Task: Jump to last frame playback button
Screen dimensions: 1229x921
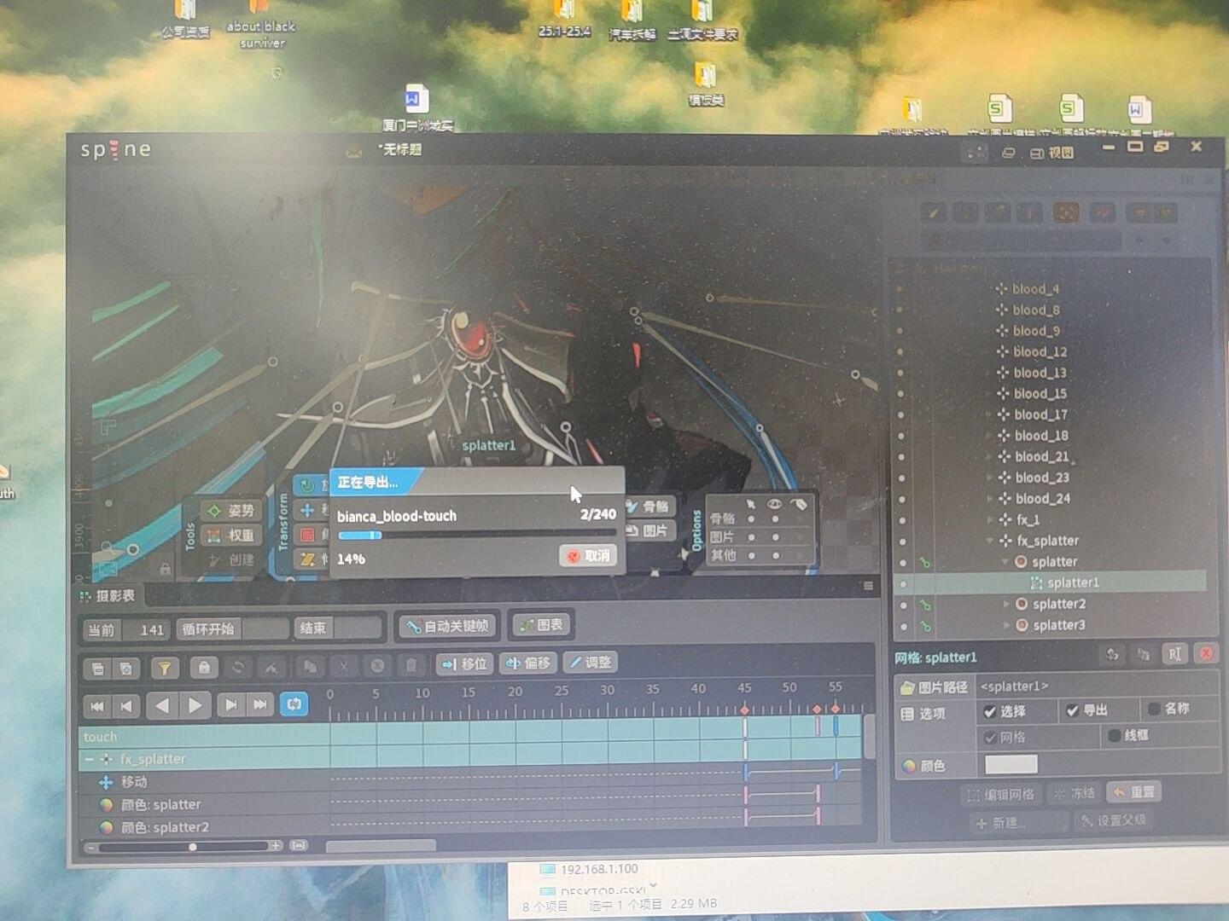Action: point(260,704)
